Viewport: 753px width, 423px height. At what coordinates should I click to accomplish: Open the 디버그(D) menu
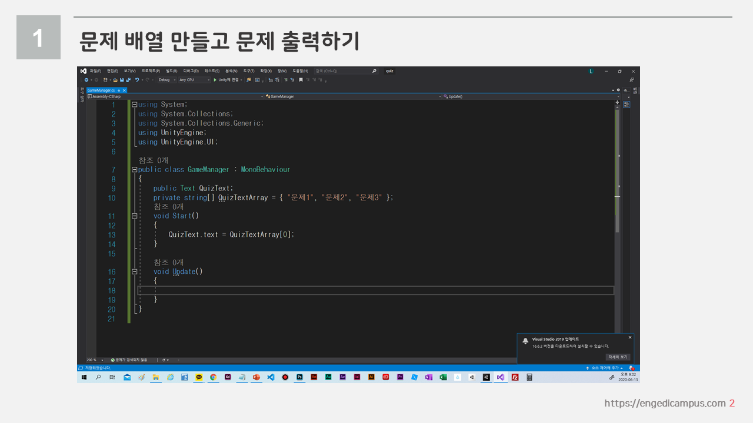[191, 71]
